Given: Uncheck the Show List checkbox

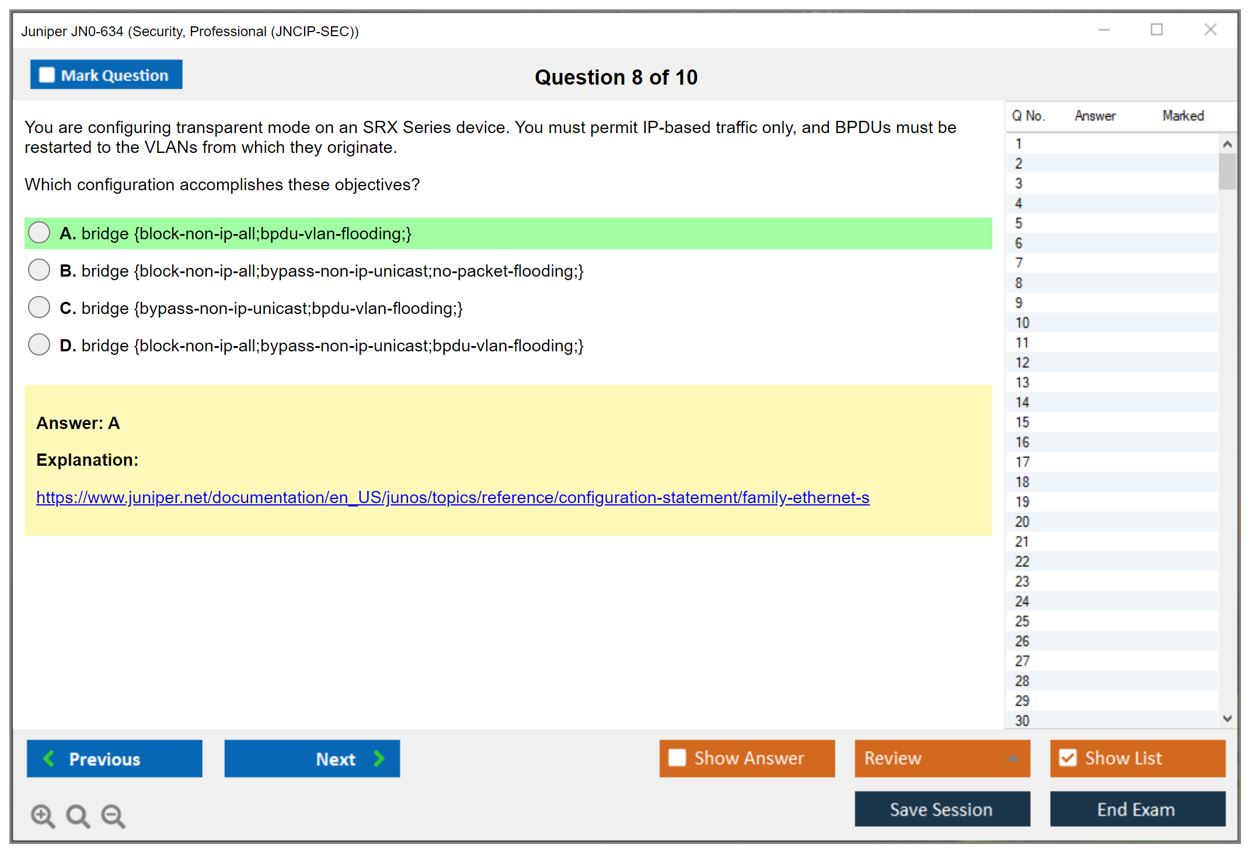Looking at the screenshot, I should (x=1068, y=758).
